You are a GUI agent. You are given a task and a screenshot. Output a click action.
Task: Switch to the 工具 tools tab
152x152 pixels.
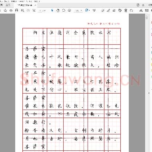[8, 5]
